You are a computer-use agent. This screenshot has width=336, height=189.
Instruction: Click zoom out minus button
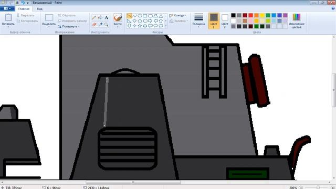(x=301, y=187)
